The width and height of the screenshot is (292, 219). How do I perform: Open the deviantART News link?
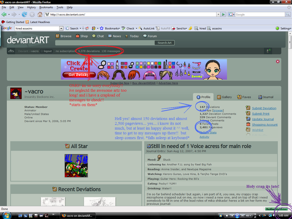click(115, 36)
